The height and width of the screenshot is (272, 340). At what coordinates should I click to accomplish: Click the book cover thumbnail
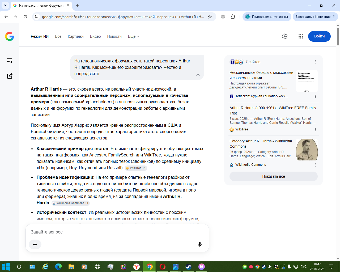[307, 81]
